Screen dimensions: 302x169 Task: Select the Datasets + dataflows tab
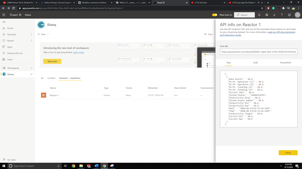[70, 78]
